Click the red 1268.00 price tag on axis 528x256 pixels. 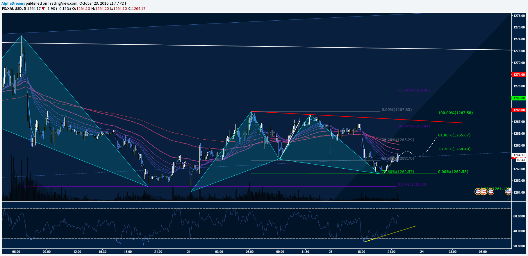pyautogui.click(x=519, y=110)
